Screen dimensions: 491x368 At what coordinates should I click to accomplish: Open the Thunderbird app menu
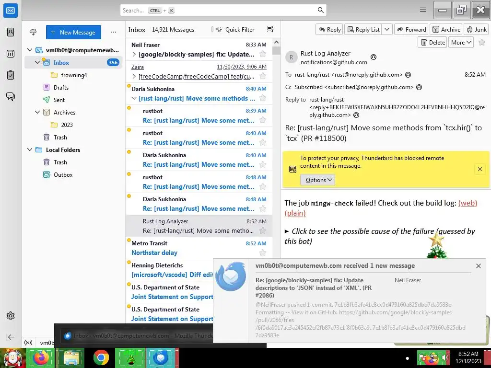(x=423, y=10)
